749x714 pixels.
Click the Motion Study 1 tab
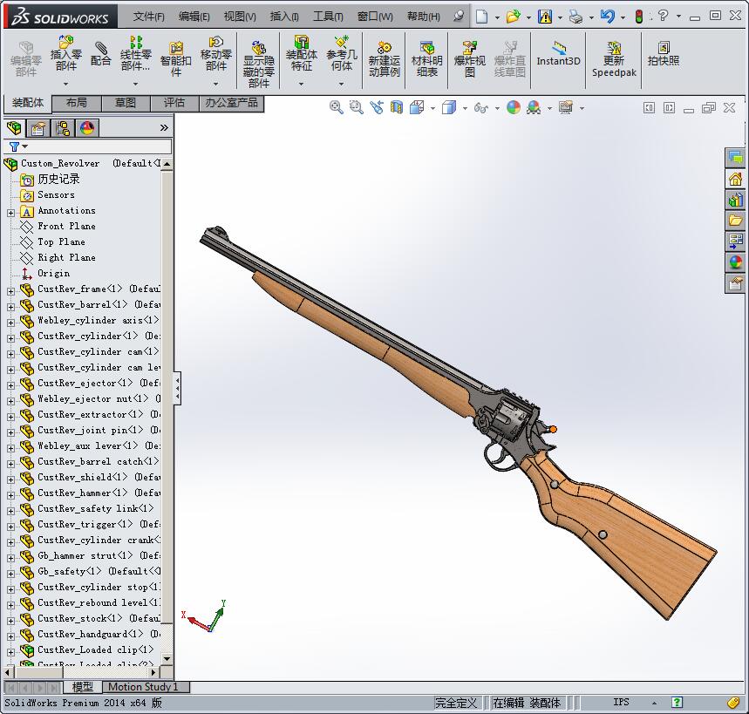pos(143,687)
